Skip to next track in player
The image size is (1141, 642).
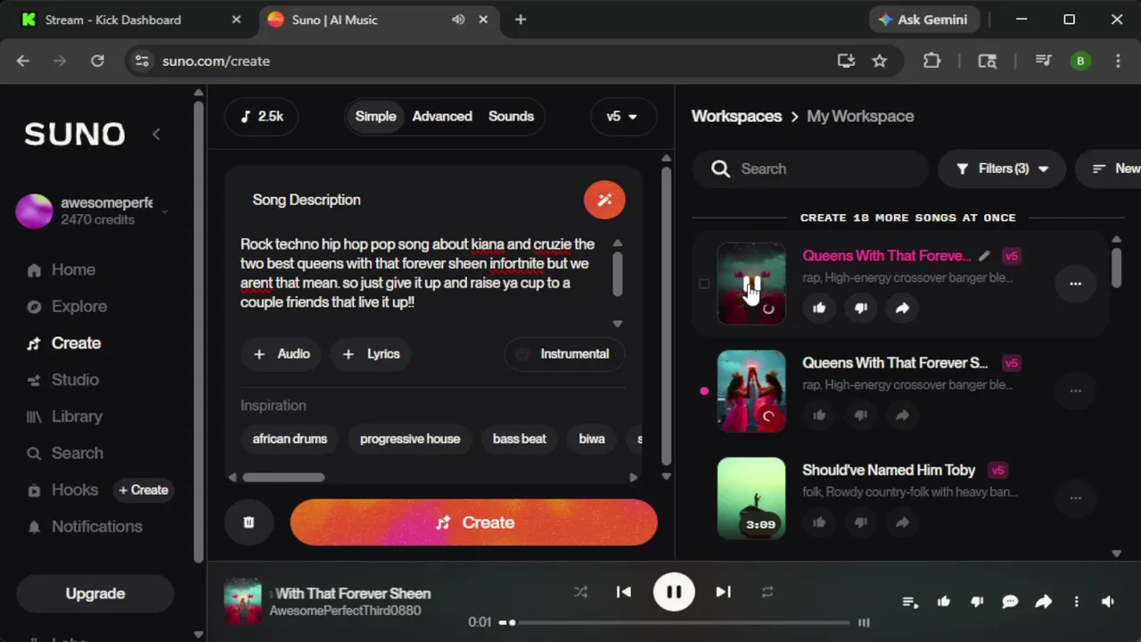pyautogui.click(x=723, y=591)
